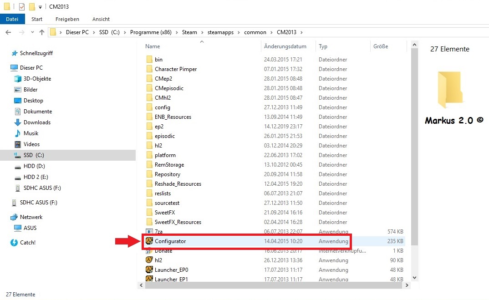Select the RemStorage folder icon
489x300 pixels.
[149, 165]
